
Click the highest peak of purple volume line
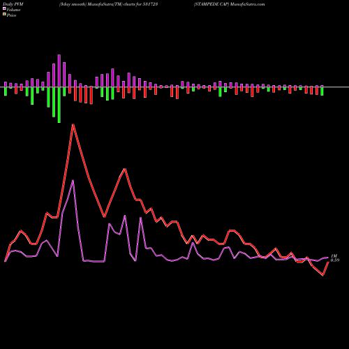[x=73, y=181]
